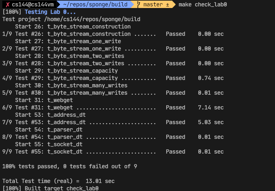Click the "Start 55: t_socket_dt" line
This screenshot has height=191, width=275.
point(49,144)
